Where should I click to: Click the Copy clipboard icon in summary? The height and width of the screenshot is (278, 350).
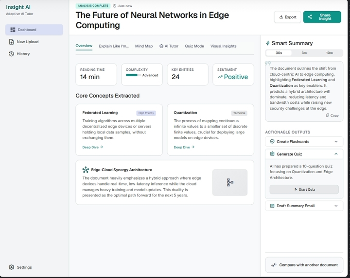(327, 115)
